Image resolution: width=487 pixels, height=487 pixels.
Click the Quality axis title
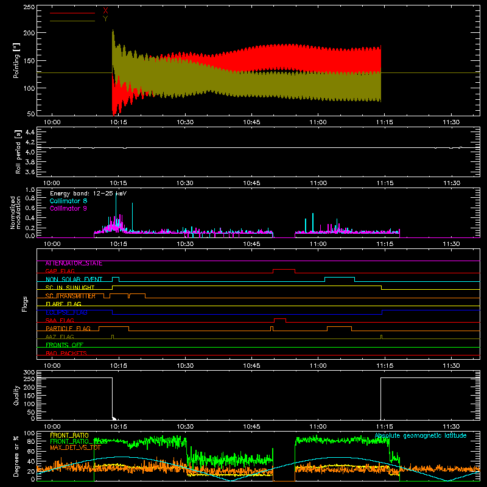16,395
